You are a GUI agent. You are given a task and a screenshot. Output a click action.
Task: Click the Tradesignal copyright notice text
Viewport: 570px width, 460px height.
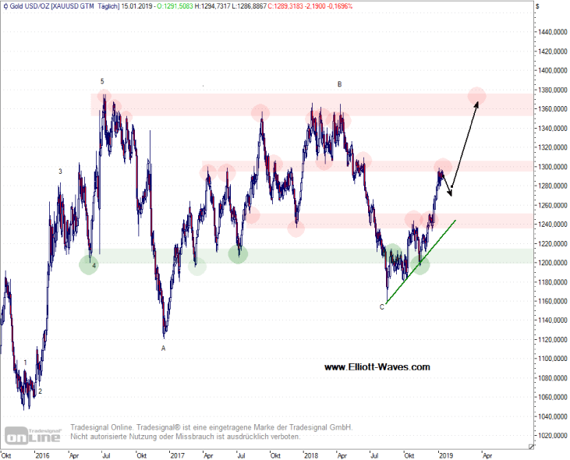tap(211, 432)
